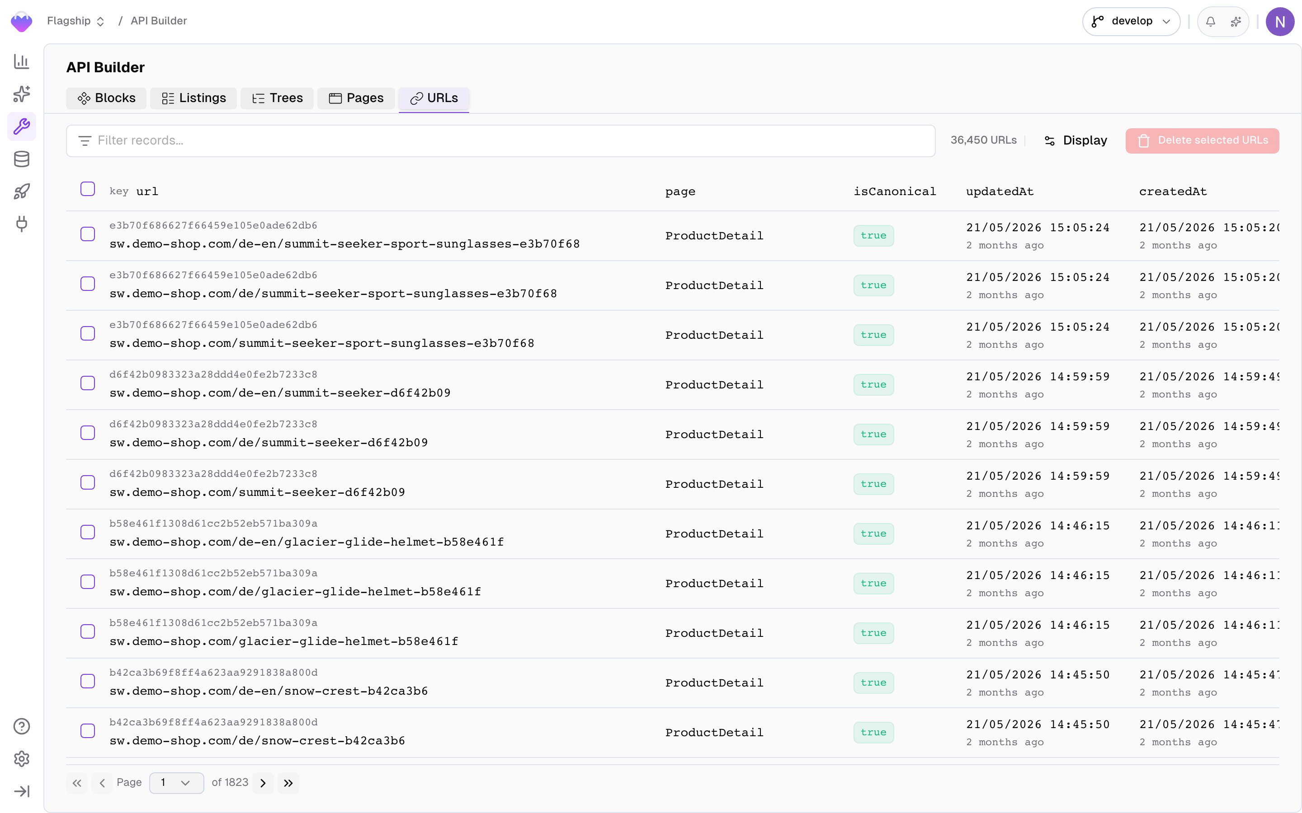Image resolution: width=1302 pixels, height=813 pixels.
Task: Click Delete selected URLs button
Action: coord(1203,141)
